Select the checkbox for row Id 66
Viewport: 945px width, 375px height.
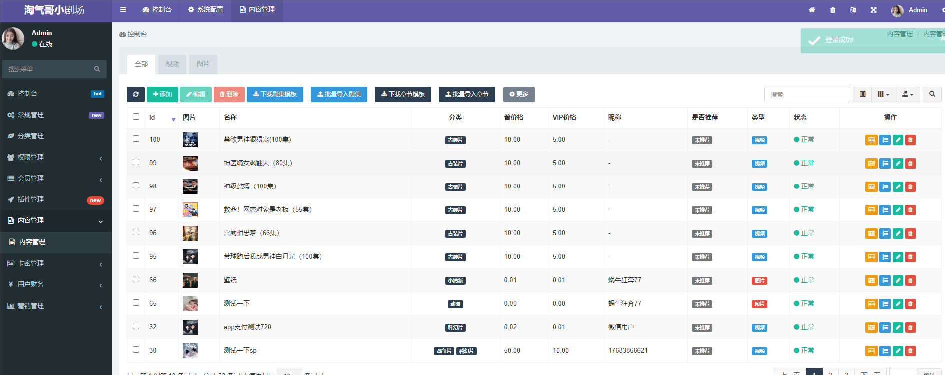(x=136, y=279)
